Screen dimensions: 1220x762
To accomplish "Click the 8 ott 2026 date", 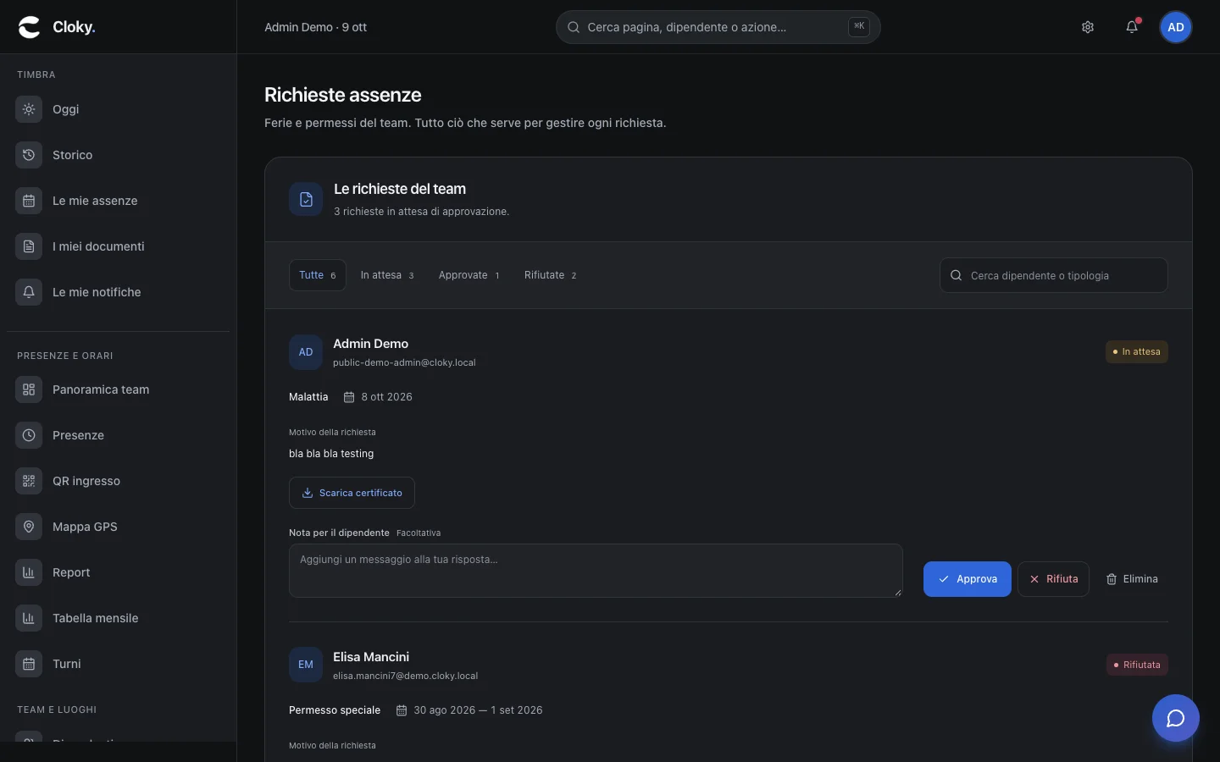I will click(x=386, y=397).
